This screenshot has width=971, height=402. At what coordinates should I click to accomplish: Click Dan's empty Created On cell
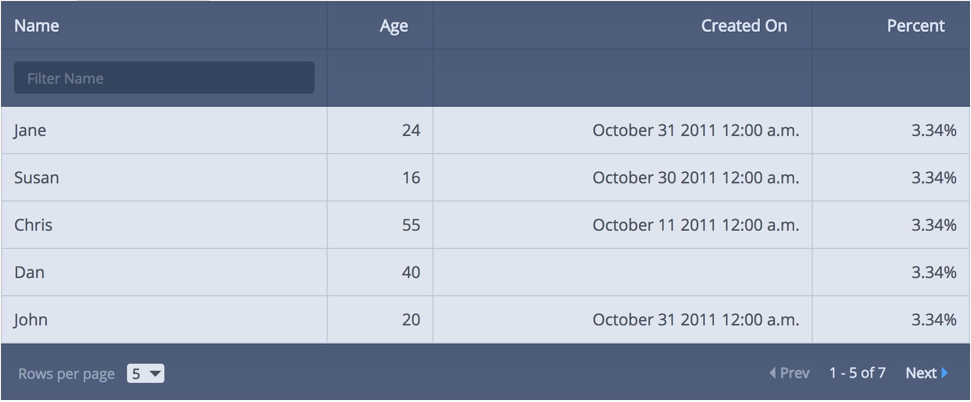point(623,273)
